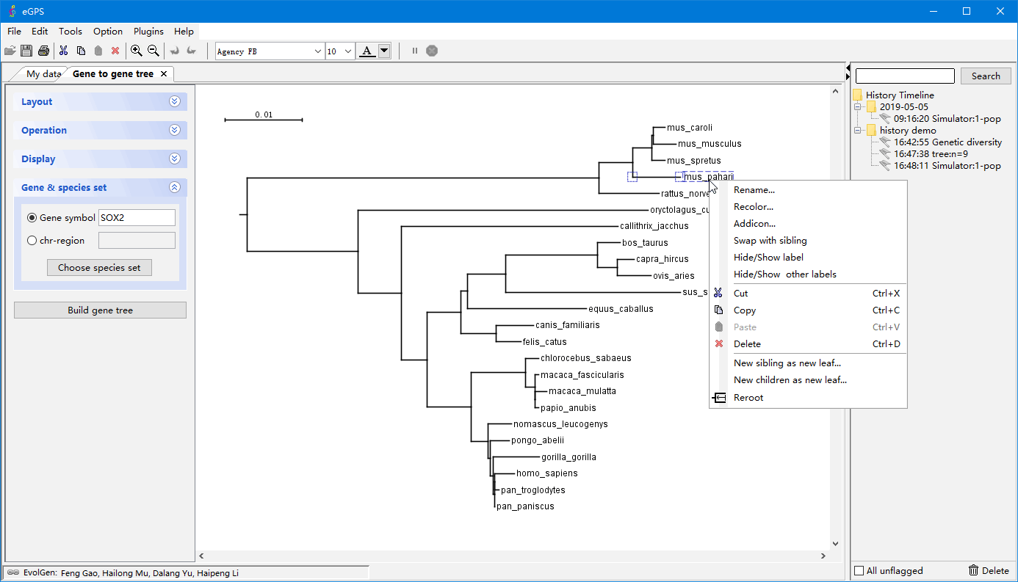Open the 09:16:20 Simulator:1-pop history entry

(x=947, y=119)
